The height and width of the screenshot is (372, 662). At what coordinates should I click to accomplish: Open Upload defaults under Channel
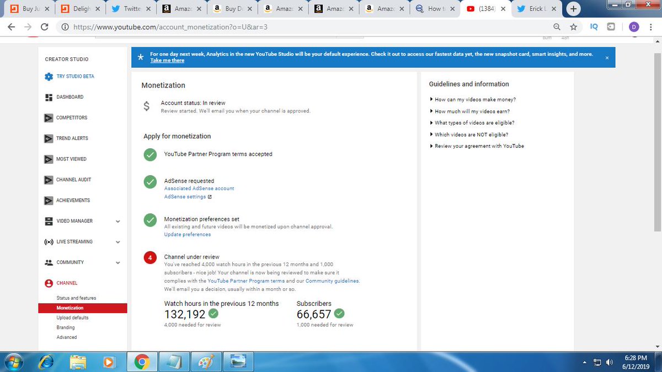point(72,318)
